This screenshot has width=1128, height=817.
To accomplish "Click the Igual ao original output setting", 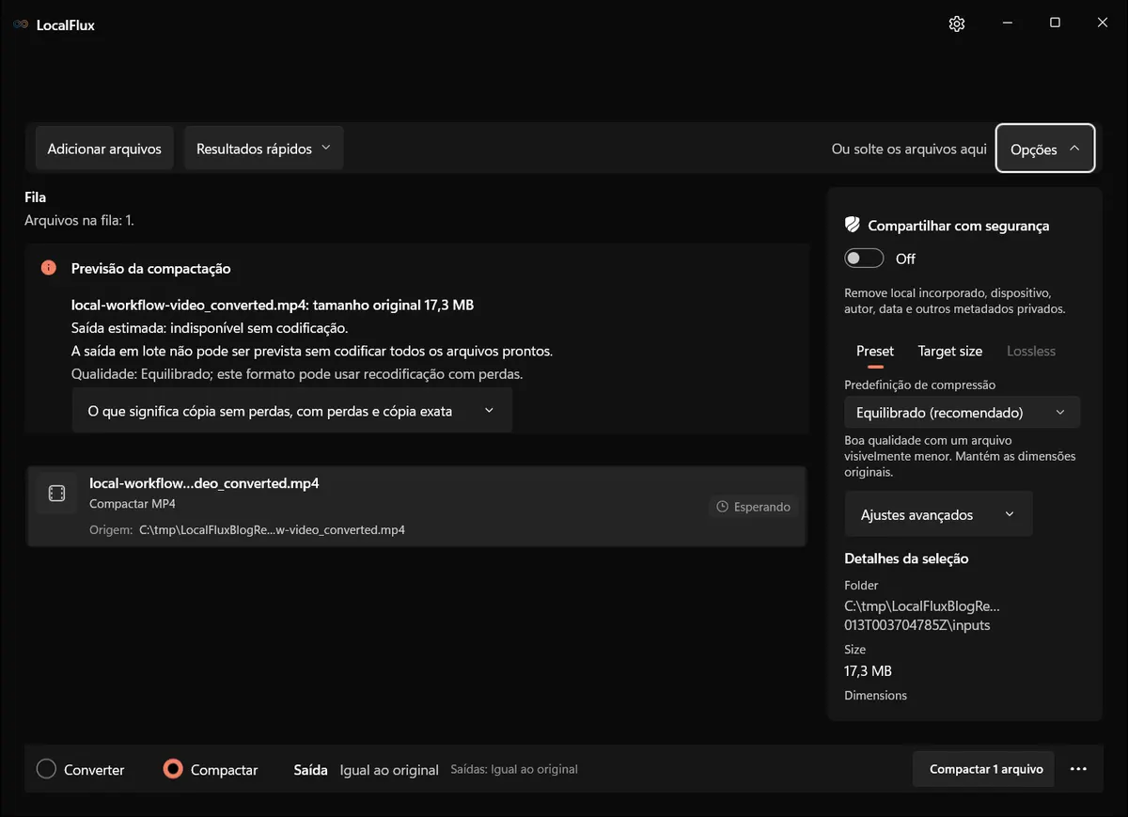I will pyautogui.click(x=389, y=770).
